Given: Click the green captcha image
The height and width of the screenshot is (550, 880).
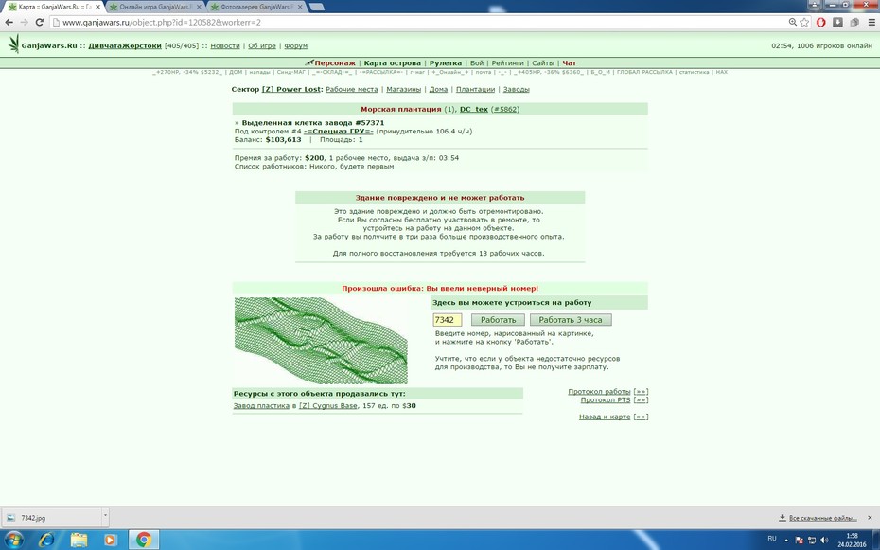Looking at the screenshot, I should click(x=321, y=341).
